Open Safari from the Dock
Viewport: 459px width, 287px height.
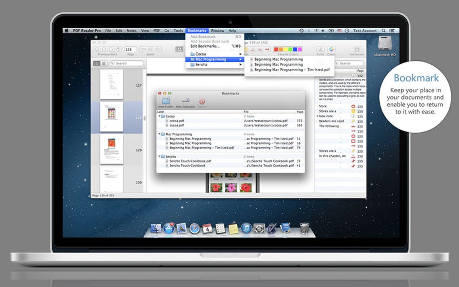pos(194,229)
